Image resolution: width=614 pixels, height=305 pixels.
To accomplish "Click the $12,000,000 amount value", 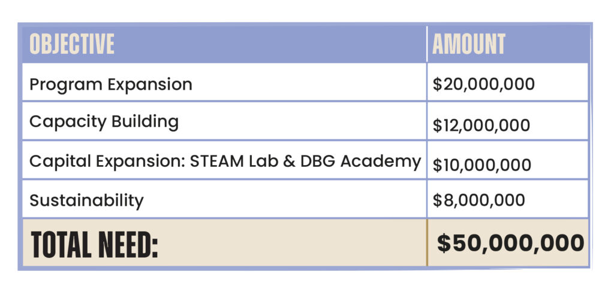I will coord(481,126).
